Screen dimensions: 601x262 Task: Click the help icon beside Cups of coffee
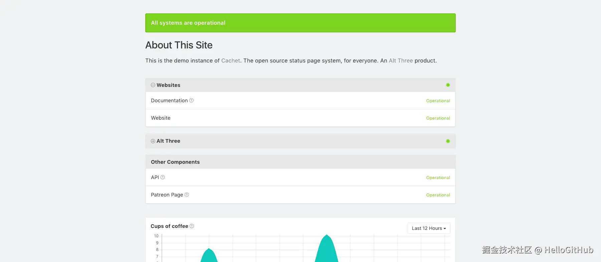pyautogui.click(x=192, y=226)
